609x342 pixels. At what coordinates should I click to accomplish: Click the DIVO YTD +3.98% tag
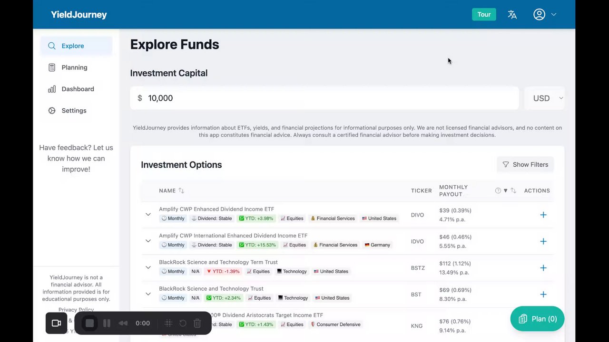coord(256,218)
